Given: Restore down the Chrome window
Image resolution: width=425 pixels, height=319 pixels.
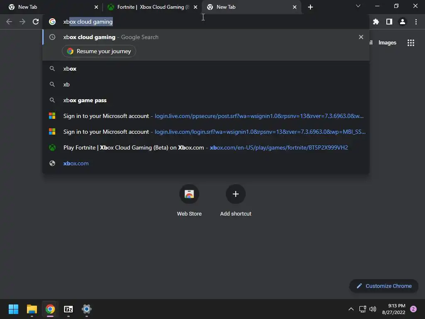Looking at the screenshot, I should 396,6.
